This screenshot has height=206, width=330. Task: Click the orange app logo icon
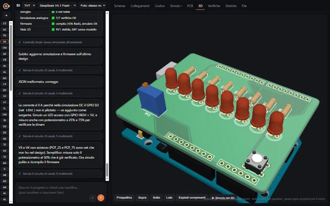[6, 6]
